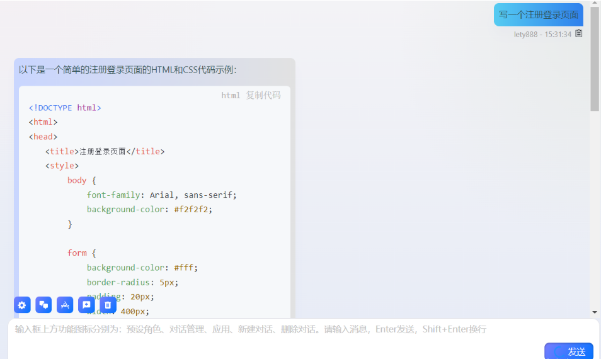601x359 pixels.
Task: Click 复制代码 to copy the code
Action: tap(263, 95)
